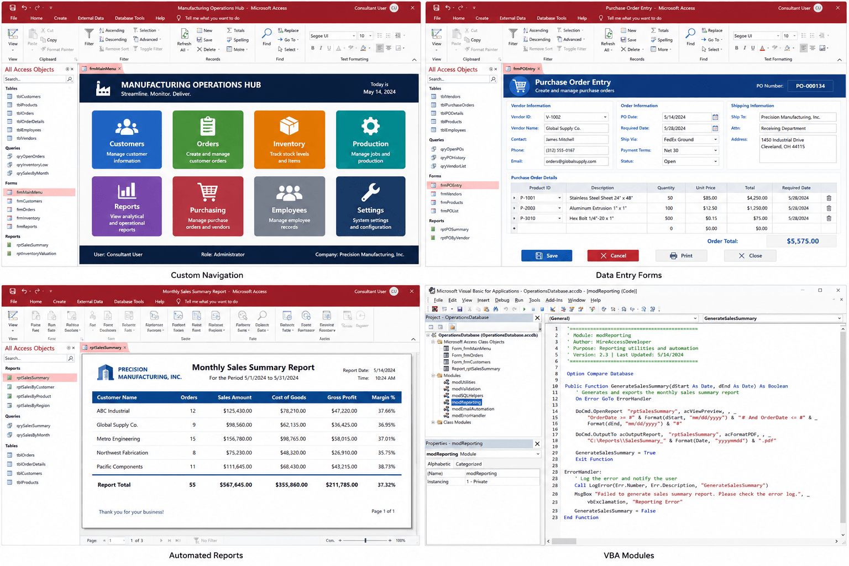Toggle Folders button in VBA Project pane

click(452, 327)
